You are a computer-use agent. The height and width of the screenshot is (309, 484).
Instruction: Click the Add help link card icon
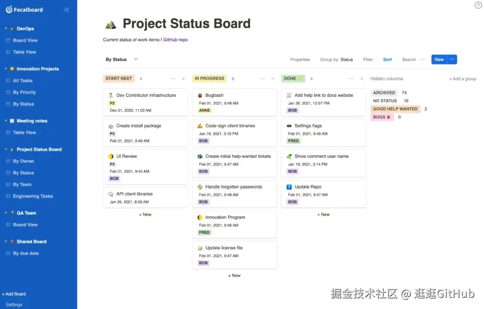pos(289,96)
